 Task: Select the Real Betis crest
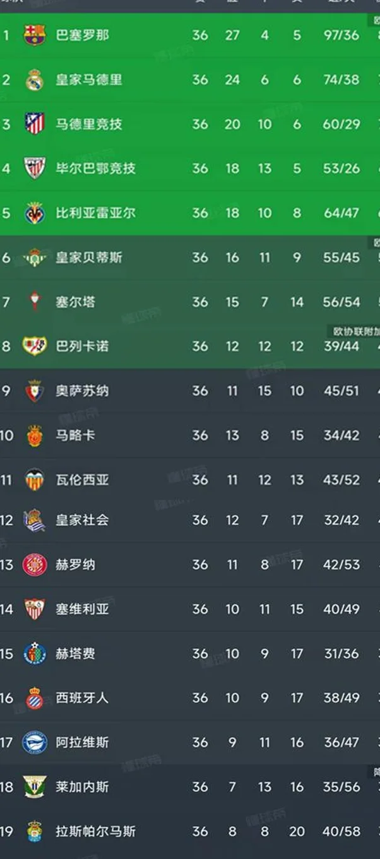pyautogui.click(x=35, y=258)
